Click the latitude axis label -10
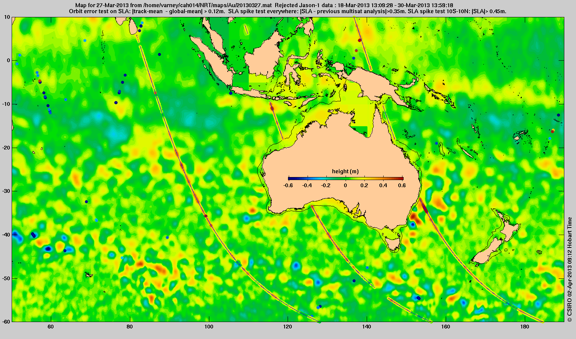576x339 pixels. (6, 104)
